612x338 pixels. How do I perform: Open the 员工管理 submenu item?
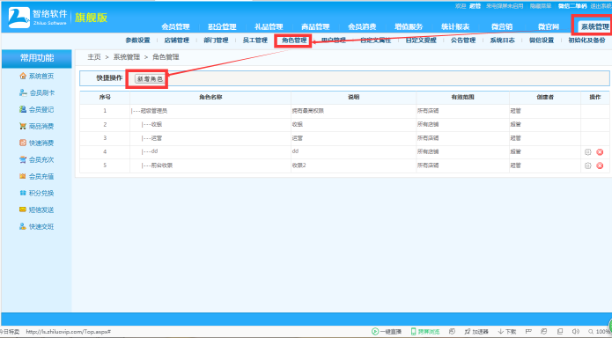pos(255,40)
